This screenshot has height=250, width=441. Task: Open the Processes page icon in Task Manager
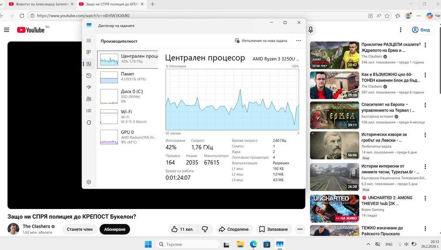89,52
